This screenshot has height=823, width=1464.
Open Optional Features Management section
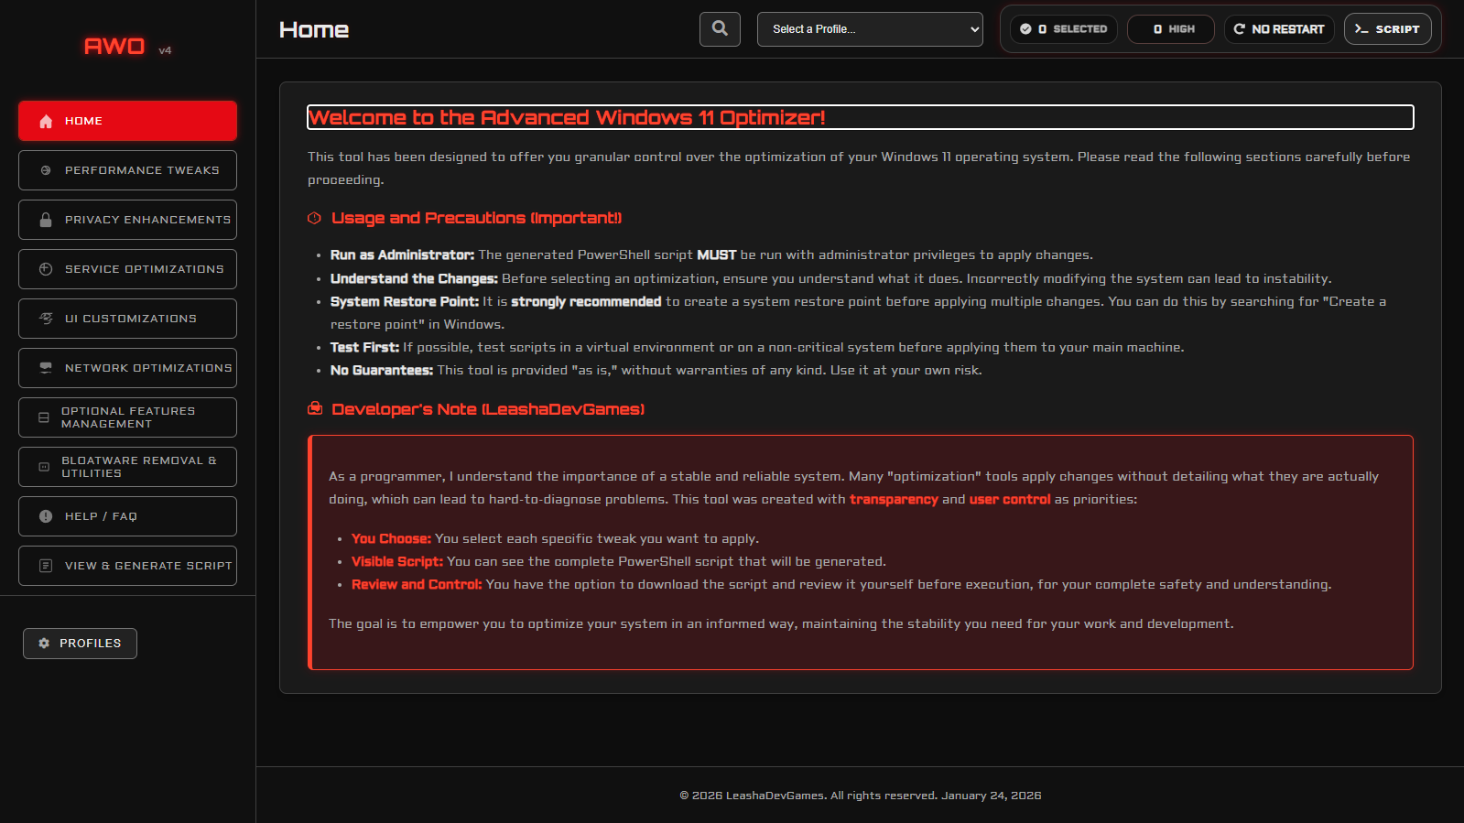point(127,417)
